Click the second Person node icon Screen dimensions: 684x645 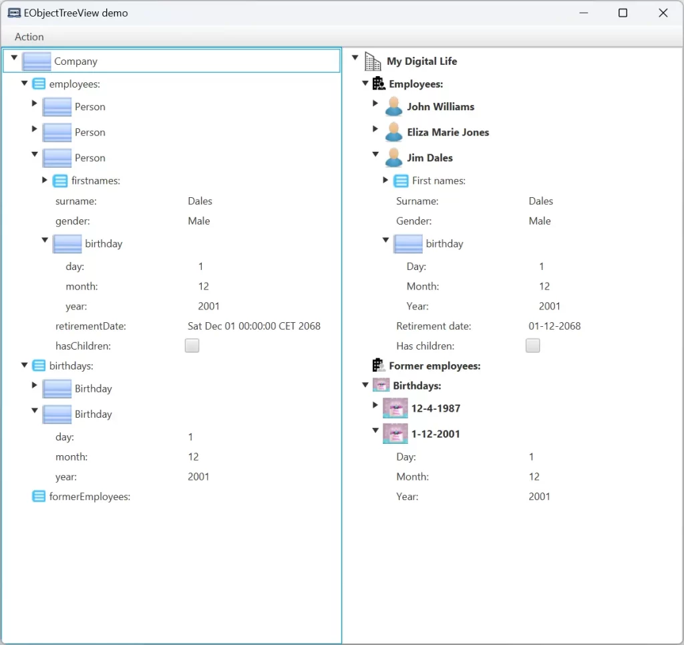point(57,132)
